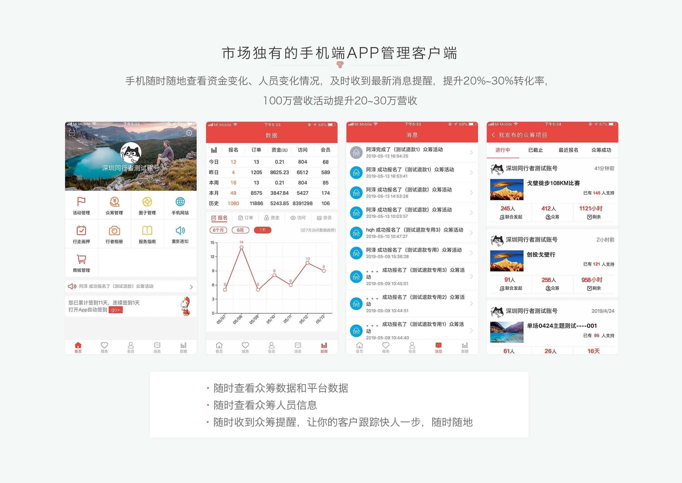Viewport: 682px width, 483px height.
Task: Click the go> sign-in button
Action: [x=116, y=310]
